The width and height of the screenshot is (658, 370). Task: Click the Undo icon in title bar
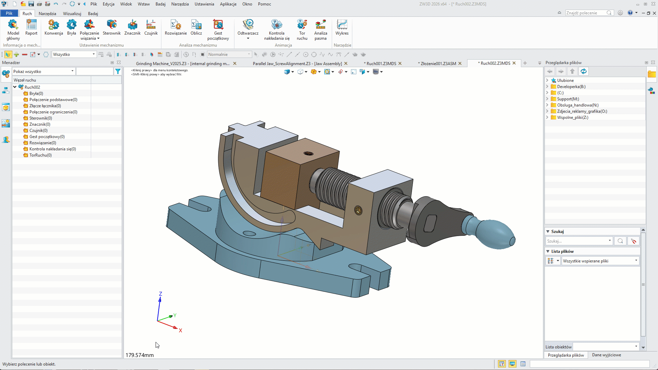tap(56, 4)
